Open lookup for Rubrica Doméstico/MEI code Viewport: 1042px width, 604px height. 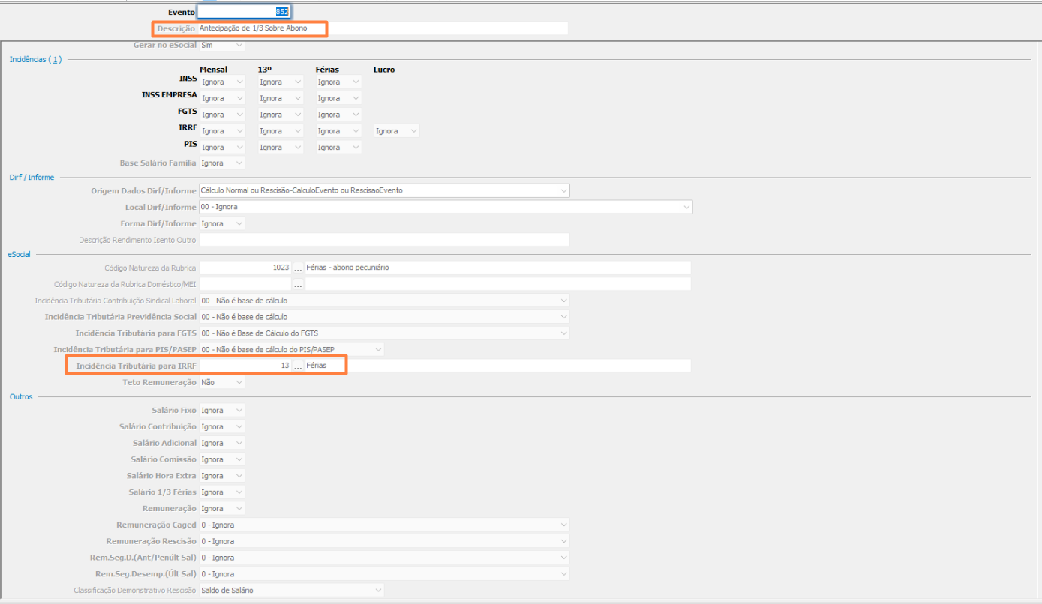point(298,284)
